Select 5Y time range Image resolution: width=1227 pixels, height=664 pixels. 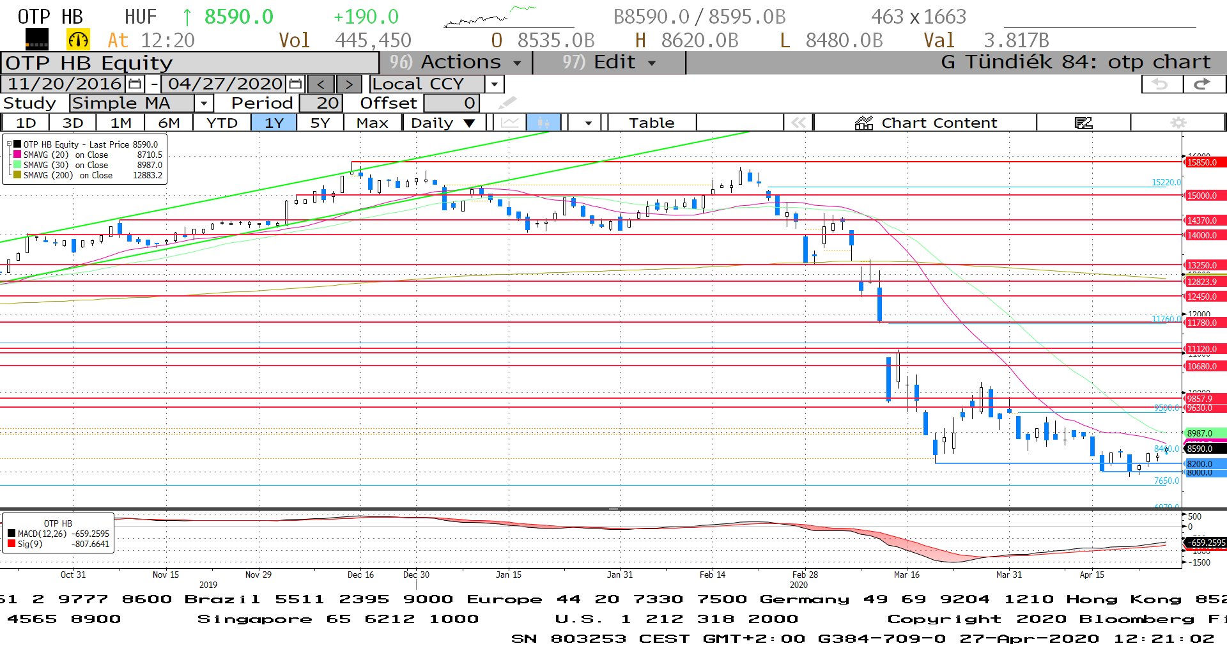point(320,122)
